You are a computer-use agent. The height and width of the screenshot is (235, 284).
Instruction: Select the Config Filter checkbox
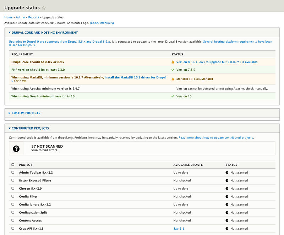point(13,196)
